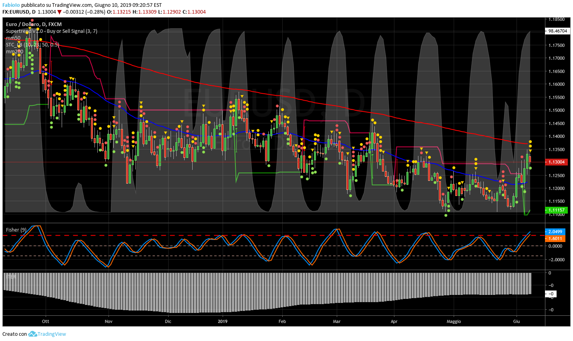Click the orange 1.6011 Fisher value tag
The height and width of the screenshot is (341, 573).
pyautogui.click(x=556, y=238)
